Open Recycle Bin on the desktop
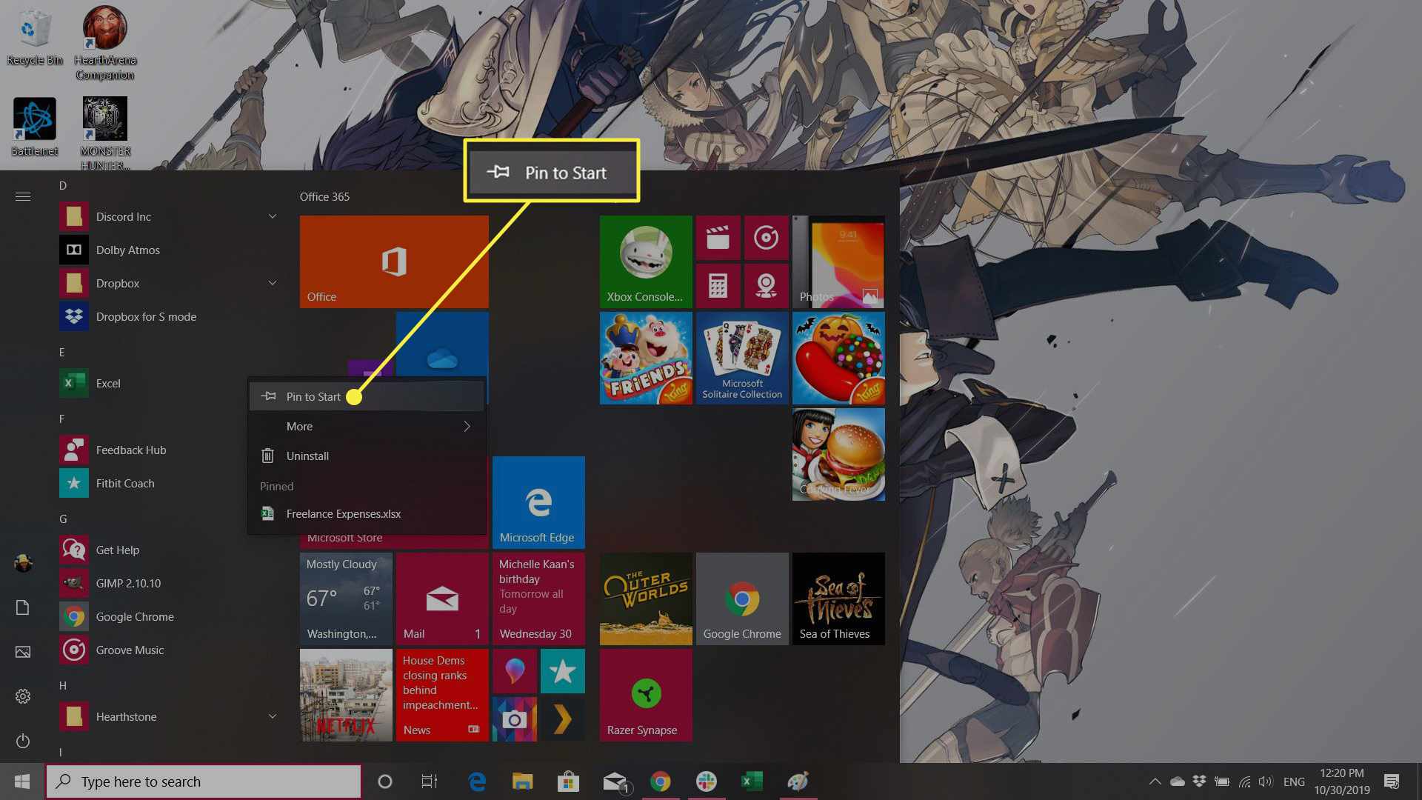This screenshot has width=1422, height=800. (34, 36)
